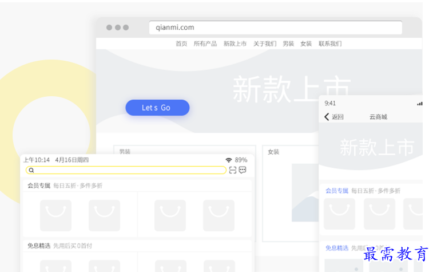Open 女装 in the top navigation

pos(306,44)
